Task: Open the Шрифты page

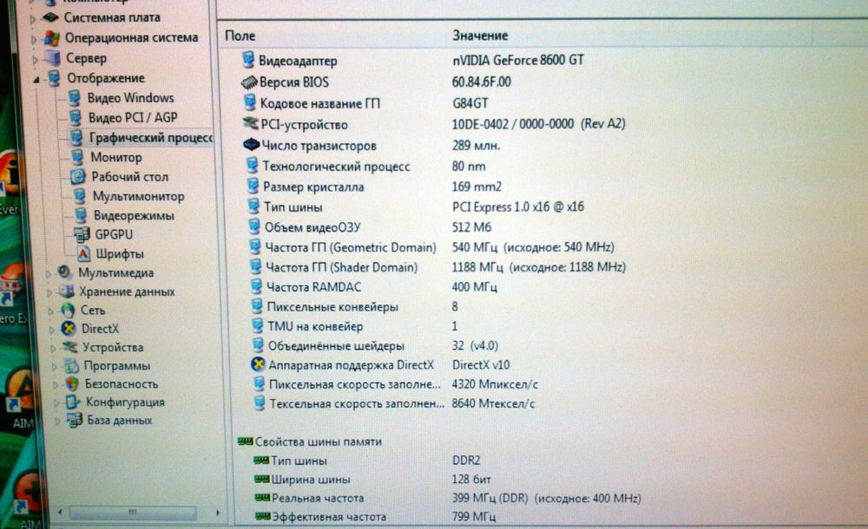Action: tap(120, 254)
